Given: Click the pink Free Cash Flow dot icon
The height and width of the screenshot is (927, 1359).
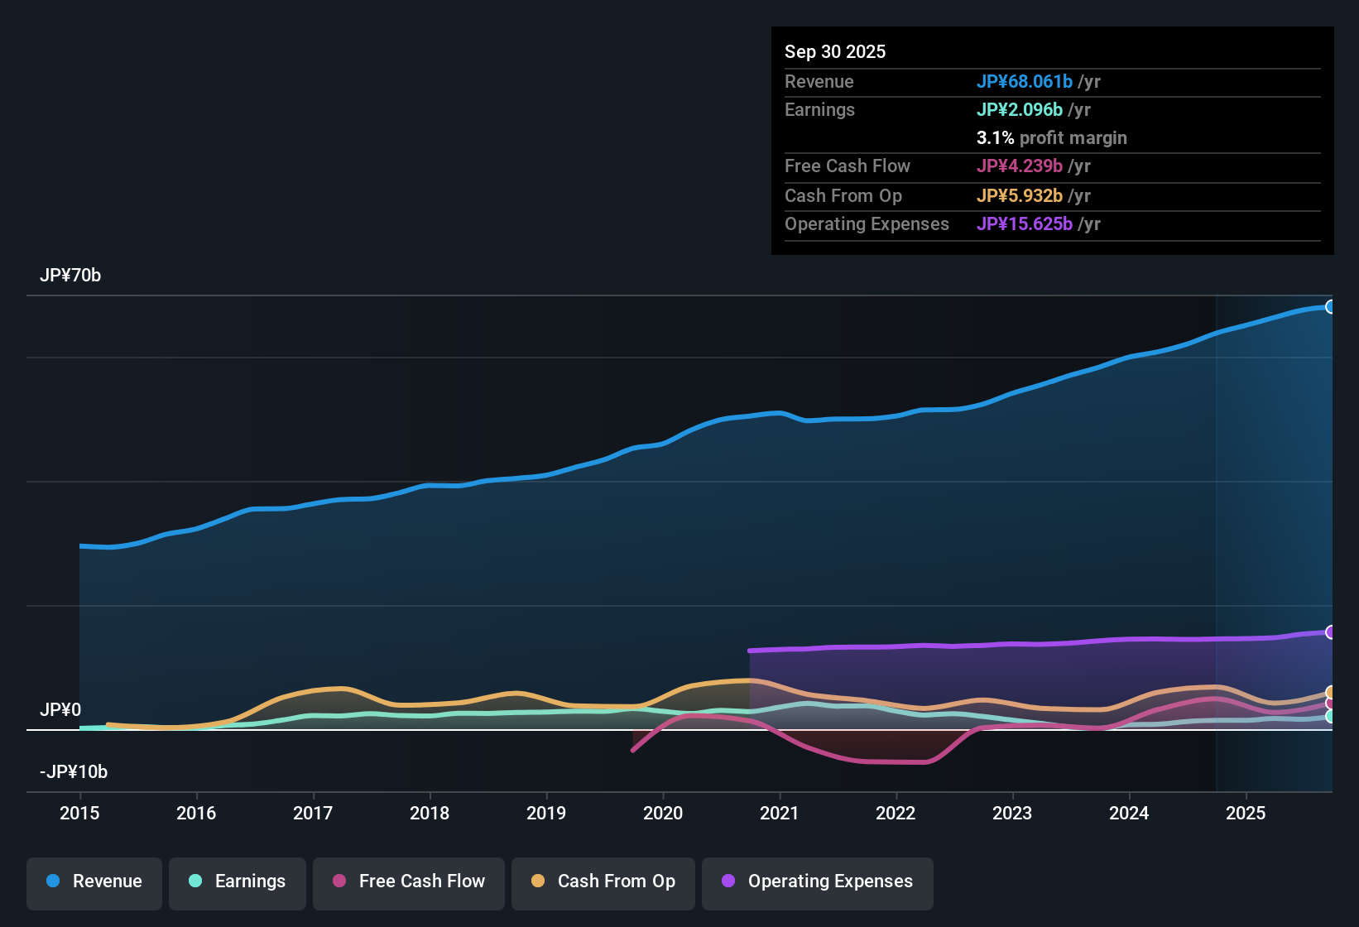Looking at the screenshot, I should (339, 881).
